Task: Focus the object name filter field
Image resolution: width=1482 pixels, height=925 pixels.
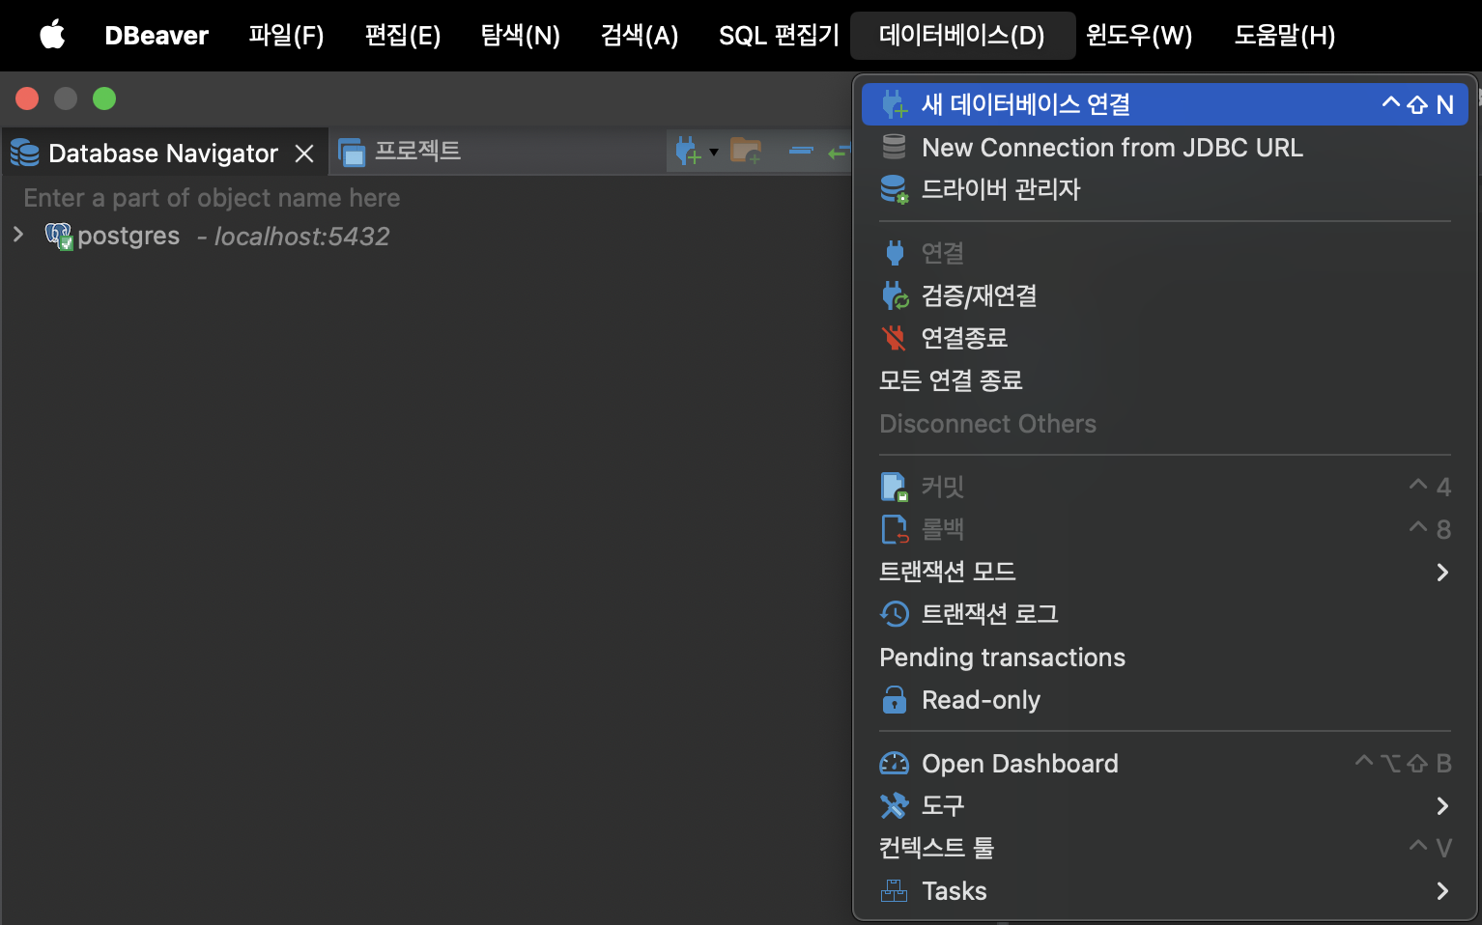Action: click(425, 198)
